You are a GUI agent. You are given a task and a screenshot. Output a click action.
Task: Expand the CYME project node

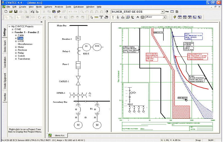[x=13, y=30]
